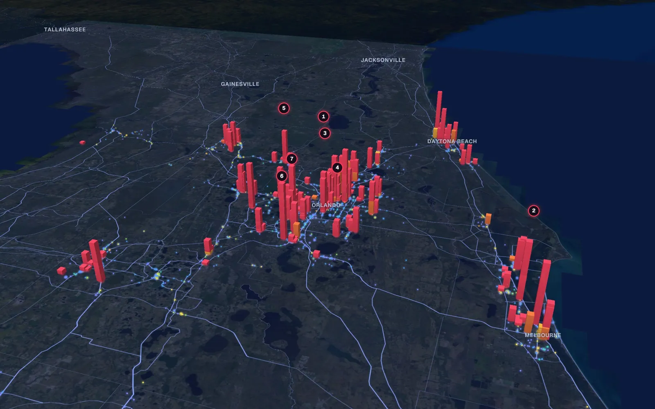Select map marker number 3
Screen dimensions: 655x409
coord(325,133)
